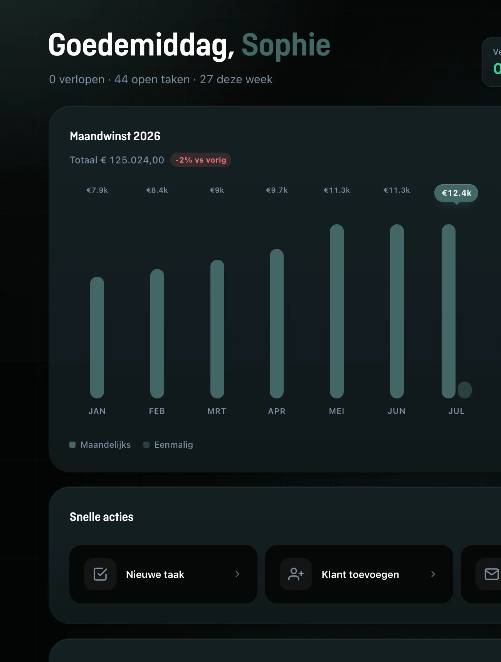Click the envelope icon in quick actions
This screenshot has height=662, width=501.
point(492,574)
